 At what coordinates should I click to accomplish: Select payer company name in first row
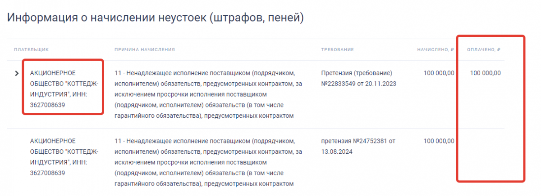click(x=63, y=84)
